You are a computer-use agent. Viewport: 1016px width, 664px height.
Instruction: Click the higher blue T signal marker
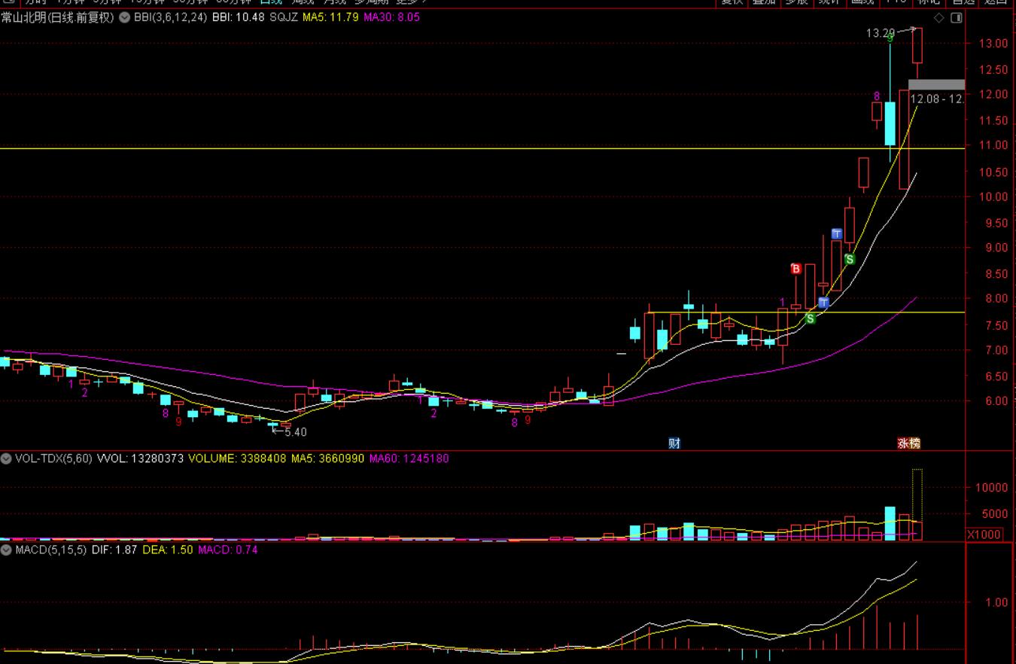[837, 234]
